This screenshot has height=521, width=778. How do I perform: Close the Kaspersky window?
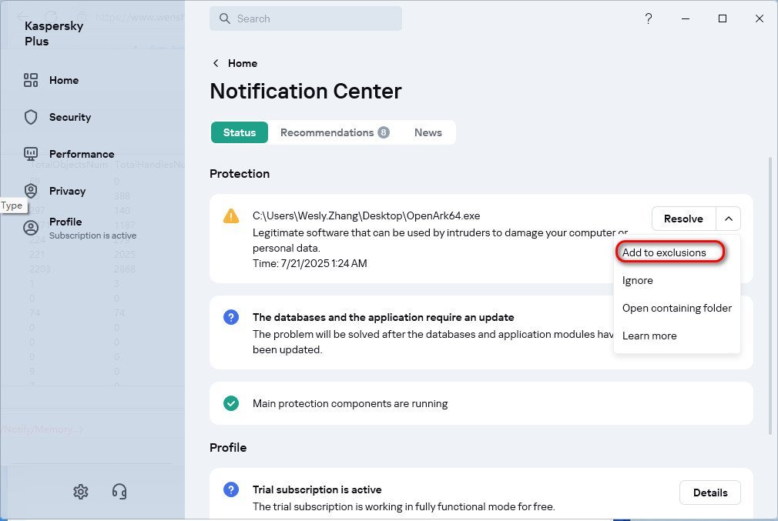760,18
